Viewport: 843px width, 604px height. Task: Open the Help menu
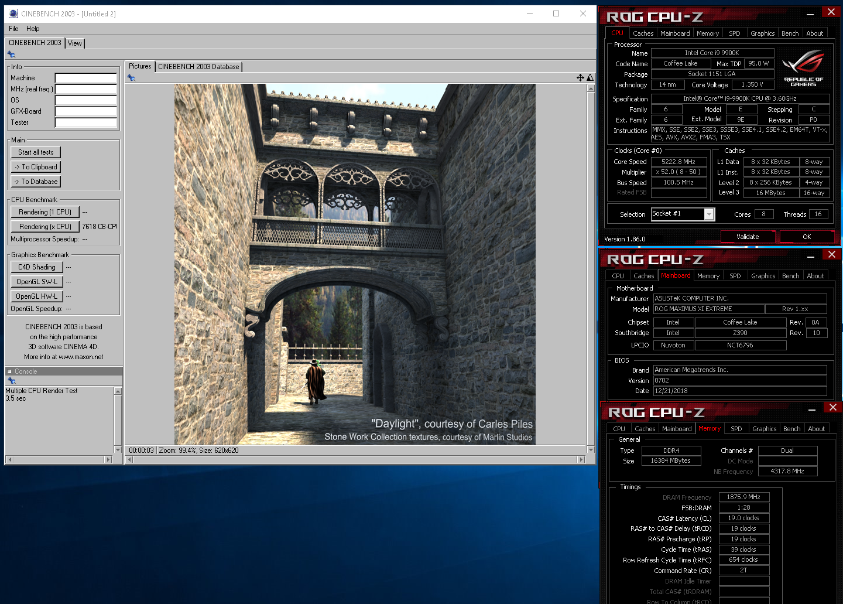click(33, 29)
